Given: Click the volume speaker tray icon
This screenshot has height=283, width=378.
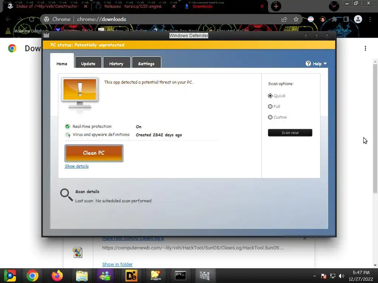Looking at the screenshot, I should coord(341,276).
